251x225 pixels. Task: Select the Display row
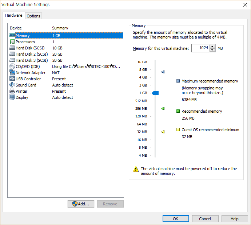pyautogui.click(x=66, y=97)
